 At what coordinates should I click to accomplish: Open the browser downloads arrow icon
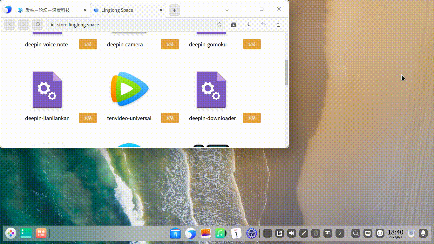pyautogui.click(x=249, y=24)
